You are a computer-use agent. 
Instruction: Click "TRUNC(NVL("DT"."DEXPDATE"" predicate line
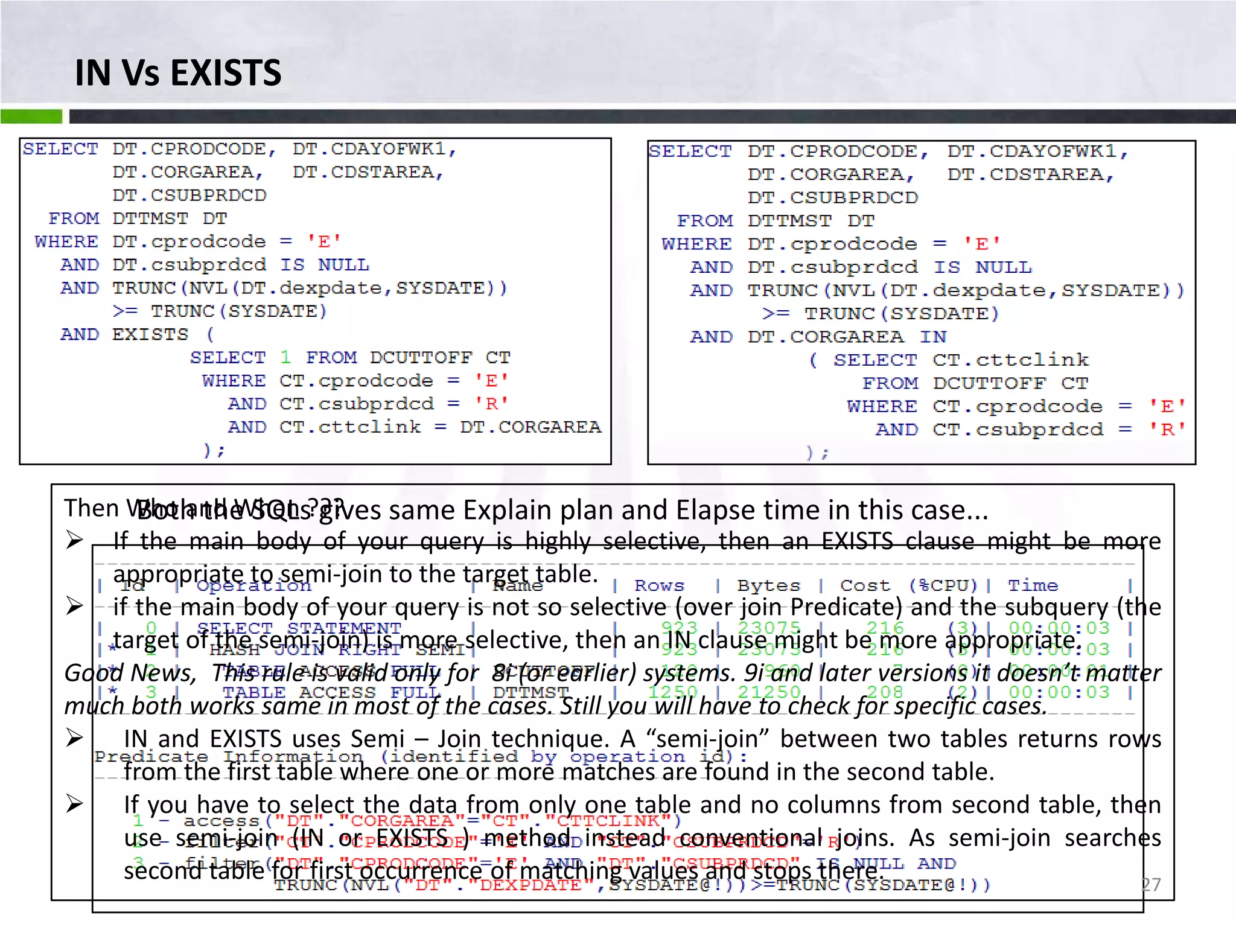click(x=632, y=885)
